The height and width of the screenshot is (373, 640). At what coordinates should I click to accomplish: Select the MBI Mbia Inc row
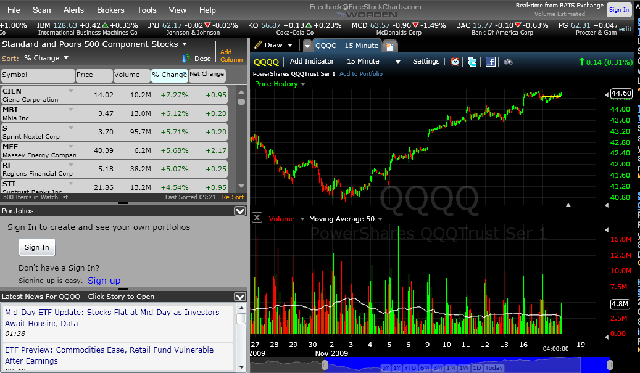click(114, 113)
